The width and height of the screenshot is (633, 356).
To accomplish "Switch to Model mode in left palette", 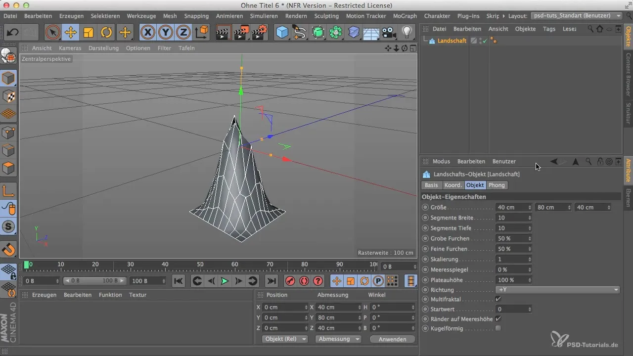I will point(9,78).
